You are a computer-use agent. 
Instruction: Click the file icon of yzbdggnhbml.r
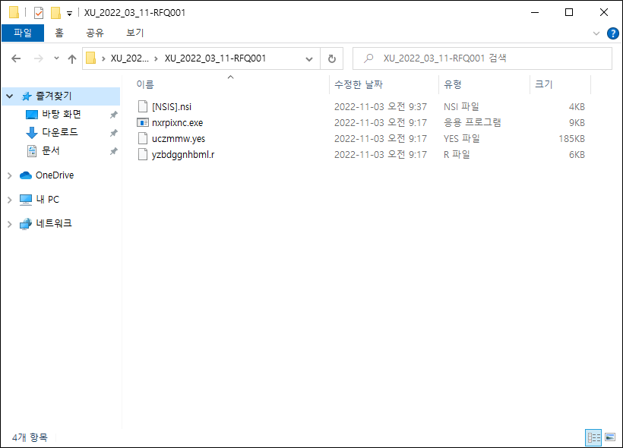tap(143, 154)
